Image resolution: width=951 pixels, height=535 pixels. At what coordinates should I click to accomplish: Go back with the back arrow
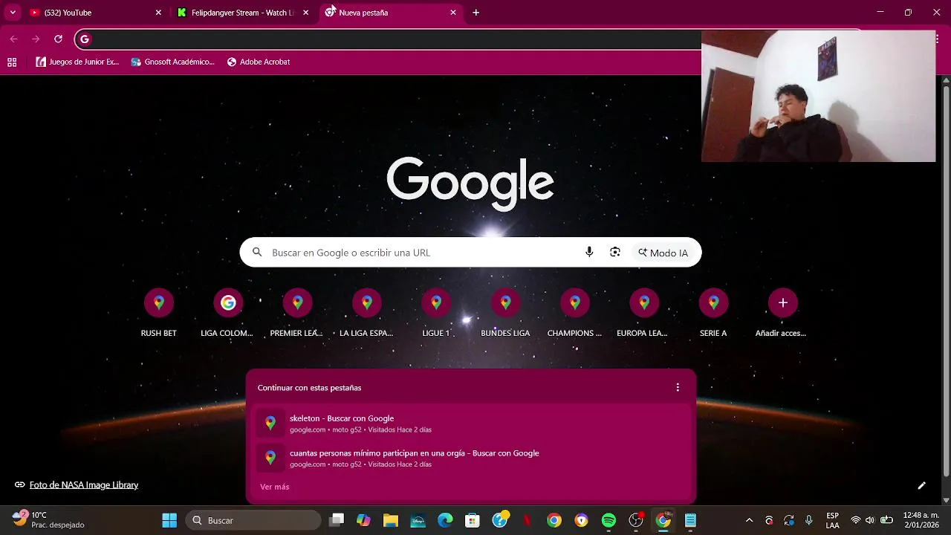(13, 39)
